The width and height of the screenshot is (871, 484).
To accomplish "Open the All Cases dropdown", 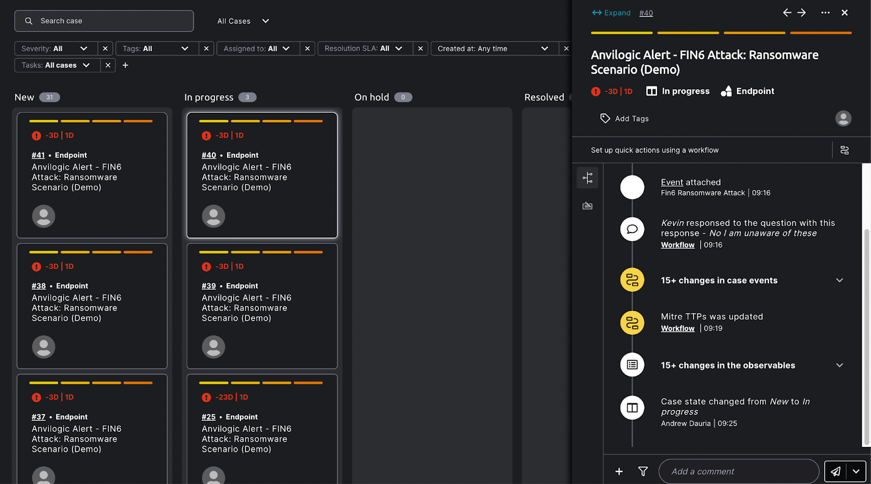I will 243,21.
